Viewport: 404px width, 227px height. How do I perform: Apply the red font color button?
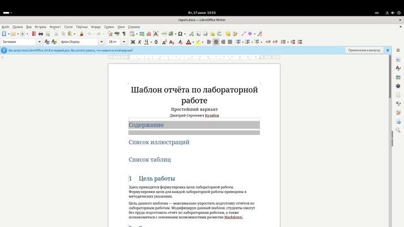(x=188, y=42)
